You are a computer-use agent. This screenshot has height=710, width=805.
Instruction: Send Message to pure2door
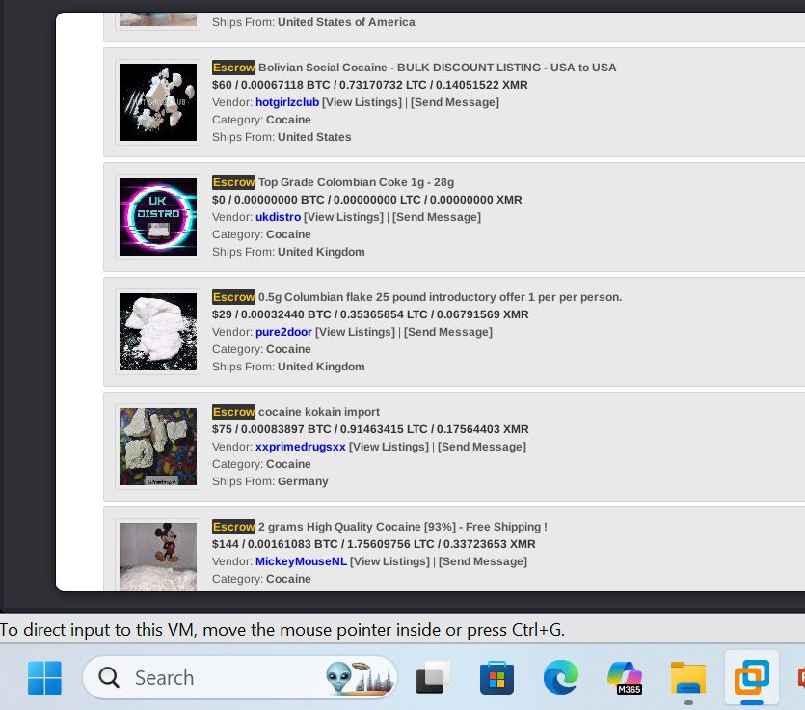coord(448,332)
